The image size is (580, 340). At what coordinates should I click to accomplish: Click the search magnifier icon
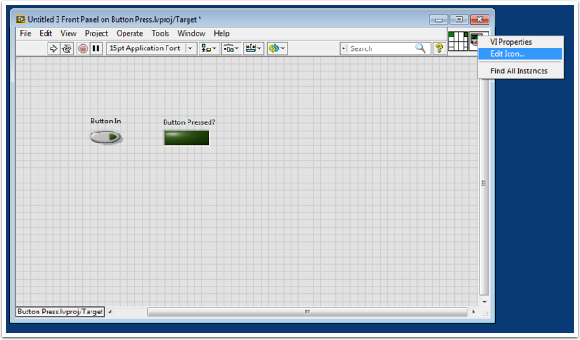(420, 48)
